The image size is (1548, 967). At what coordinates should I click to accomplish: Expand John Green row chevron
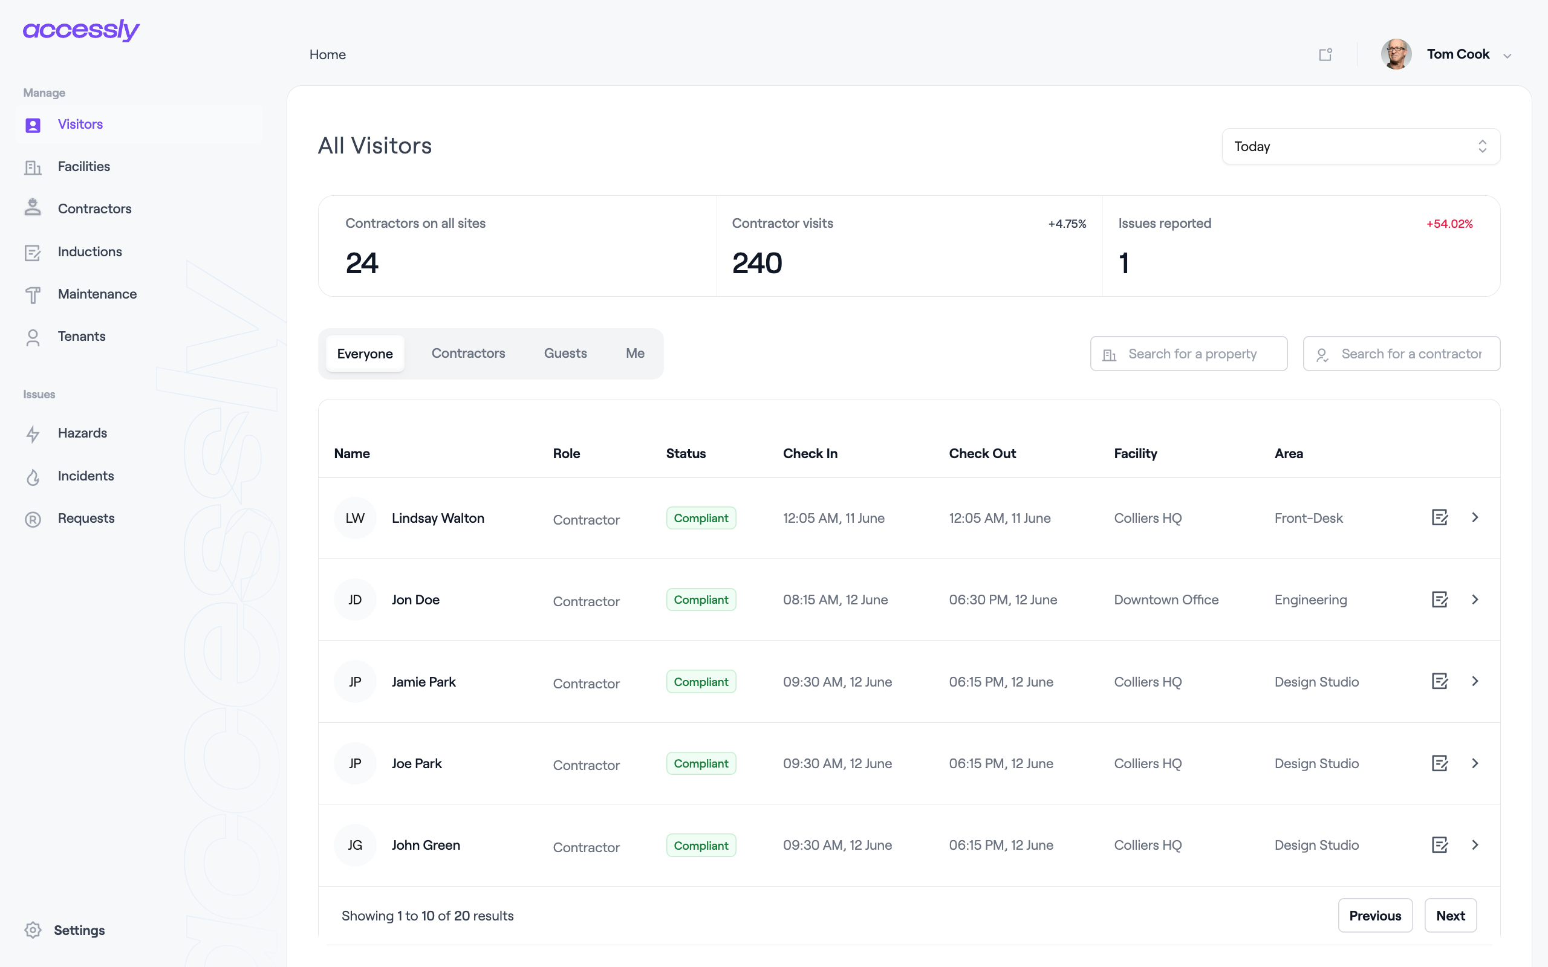tap(1475, 845)
